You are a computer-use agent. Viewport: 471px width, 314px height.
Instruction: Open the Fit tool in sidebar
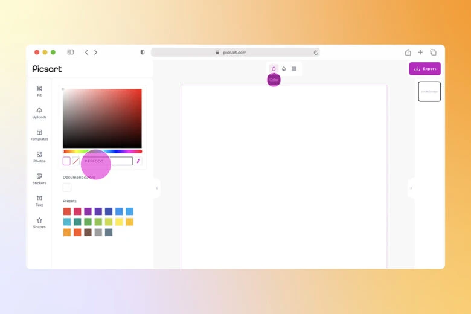(x=39, y=91)
